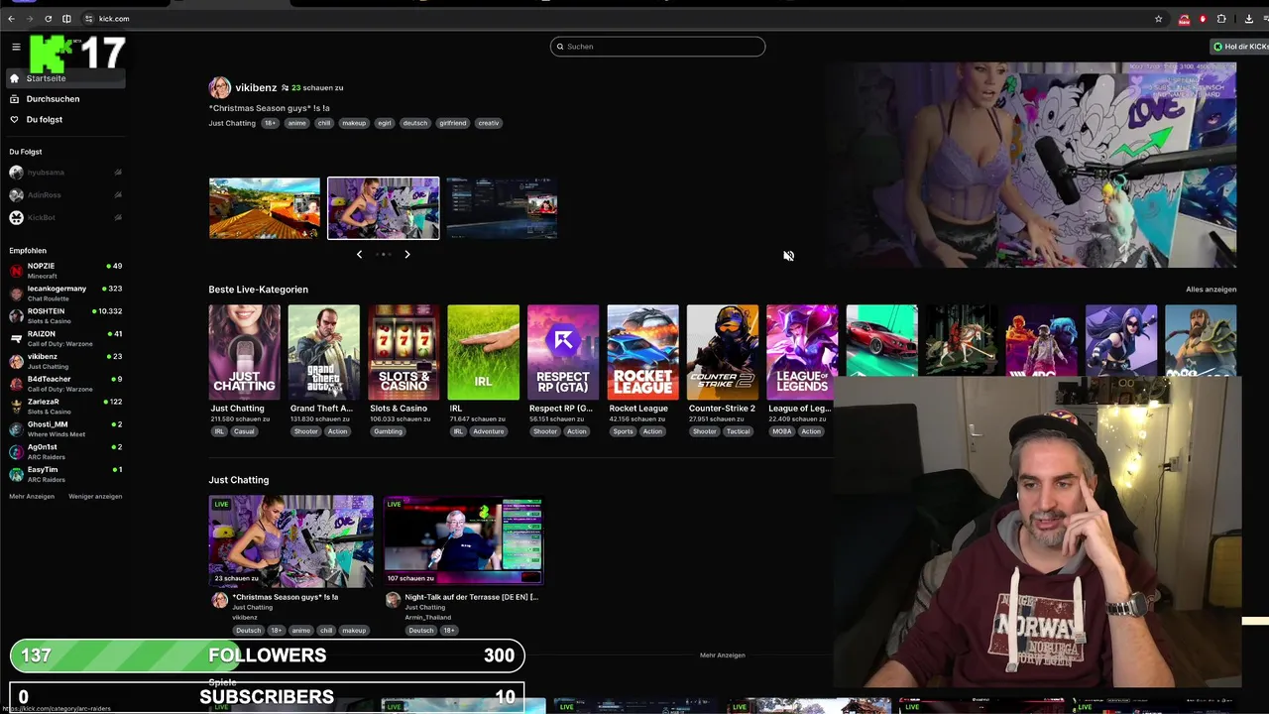Viewport: 1269px width, 714px height.
Task: Show previous featured stream with left chevron
Action: 359,254
